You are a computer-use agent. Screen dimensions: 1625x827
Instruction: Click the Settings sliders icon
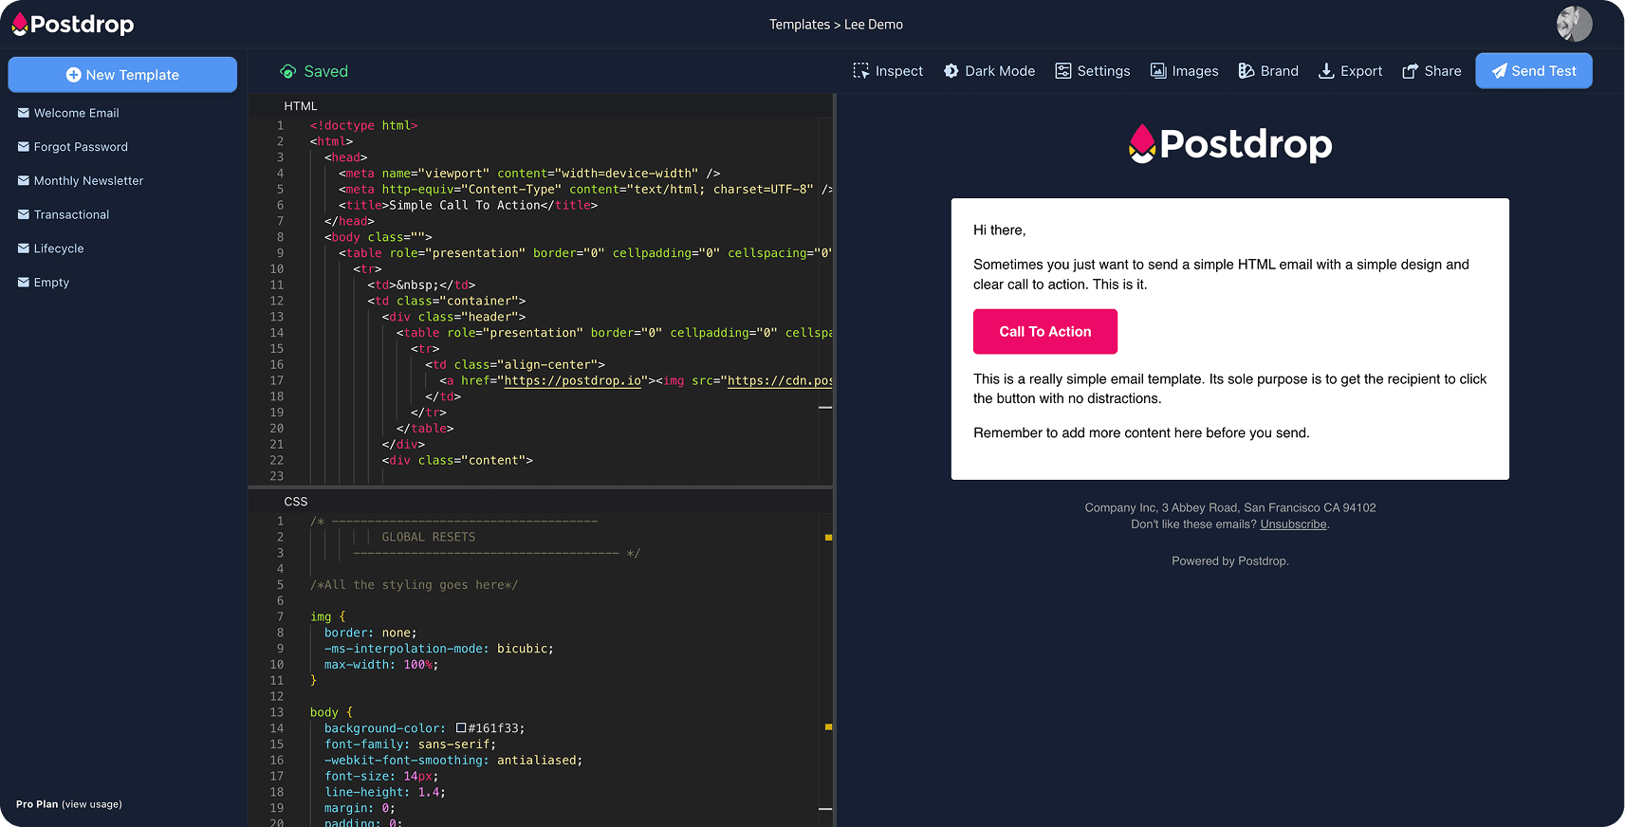click(1063, 71)
